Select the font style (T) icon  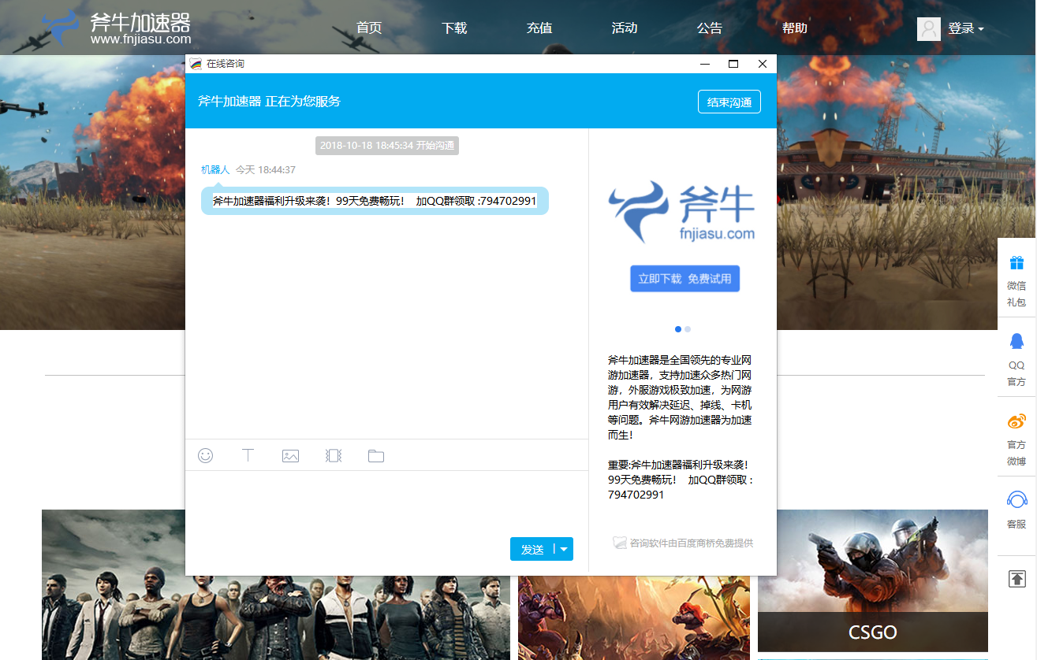point(248,455)
